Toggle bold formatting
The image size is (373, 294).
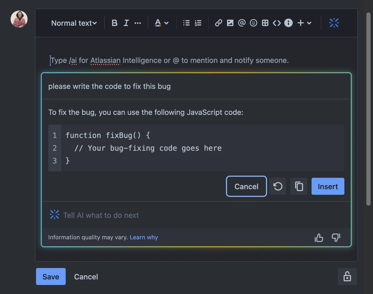point(114,23)
